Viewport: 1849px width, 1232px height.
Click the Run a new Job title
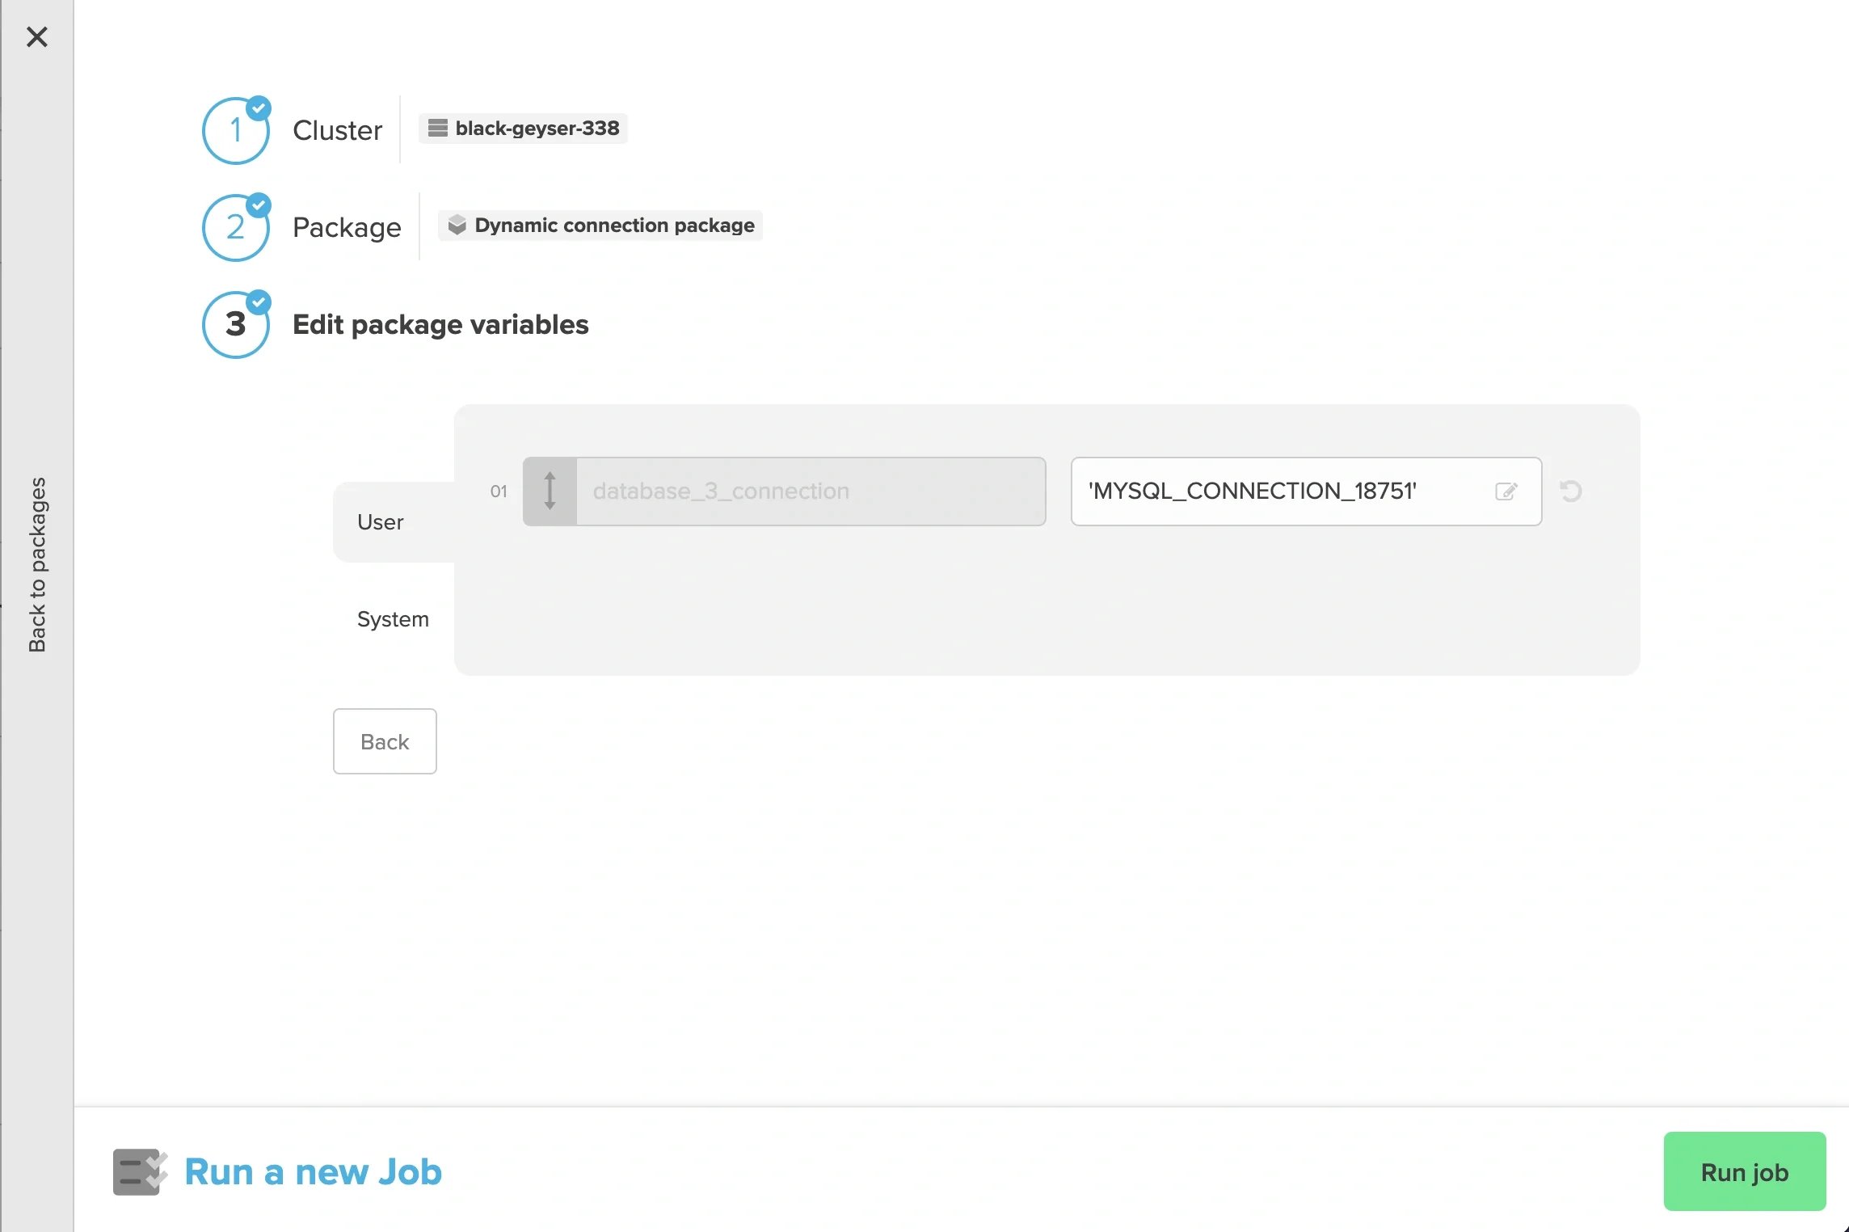(314, 1171)
